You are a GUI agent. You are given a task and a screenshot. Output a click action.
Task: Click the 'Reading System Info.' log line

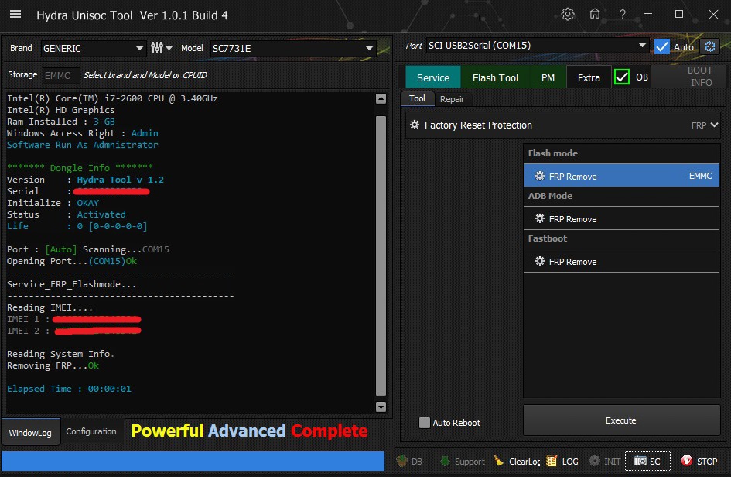[x=60, y=354]
